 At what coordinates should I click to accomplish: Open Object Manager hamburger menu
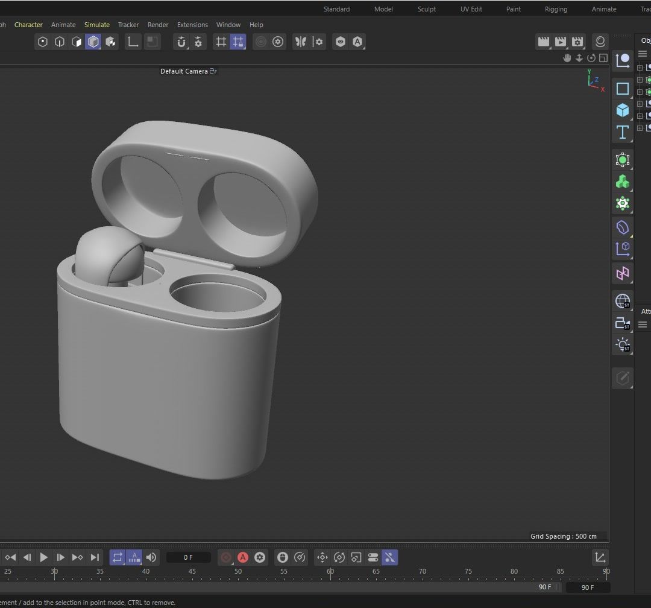tap(643, 54)
